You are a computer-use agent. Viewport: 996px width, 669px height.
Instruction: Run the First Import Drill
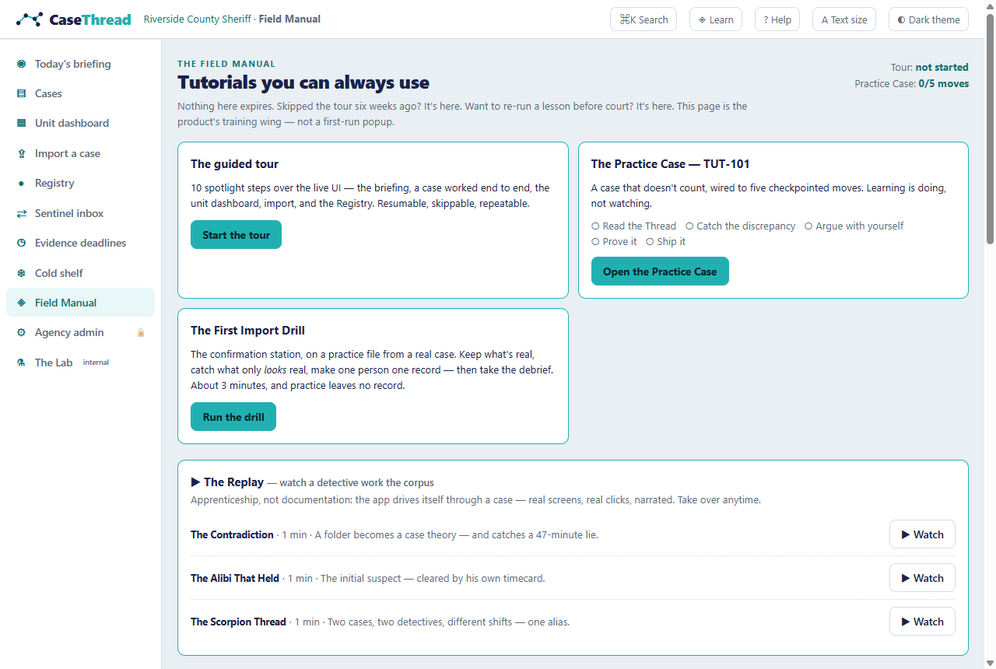pos(233,417)
